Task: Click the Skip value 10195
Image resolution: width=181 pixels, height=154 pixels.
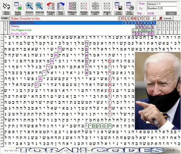Action: coord(150,13)
